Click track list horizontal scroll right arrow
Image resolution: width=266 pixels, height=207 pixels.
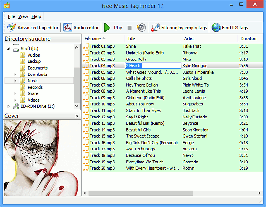coord(260,193)
